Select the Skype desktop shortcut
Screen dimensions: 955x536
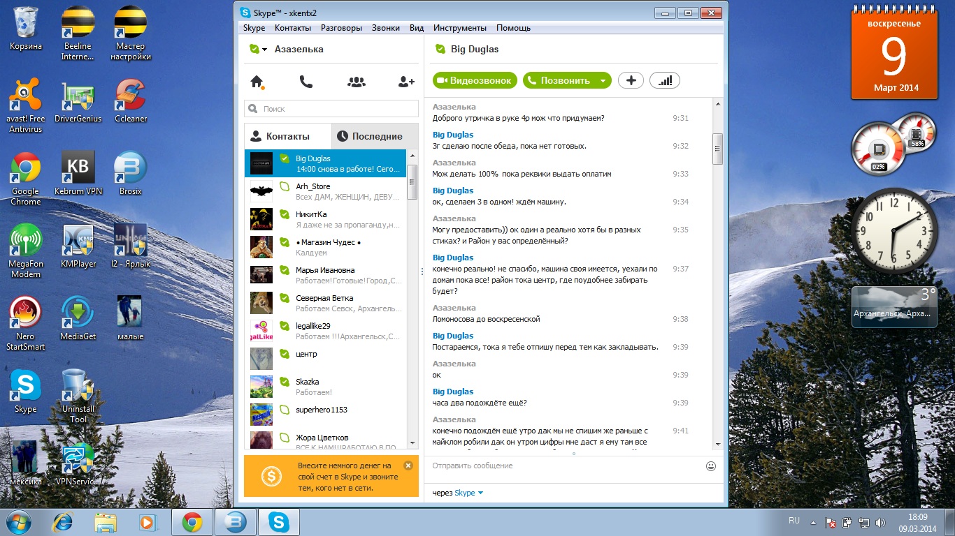point(25,392)
